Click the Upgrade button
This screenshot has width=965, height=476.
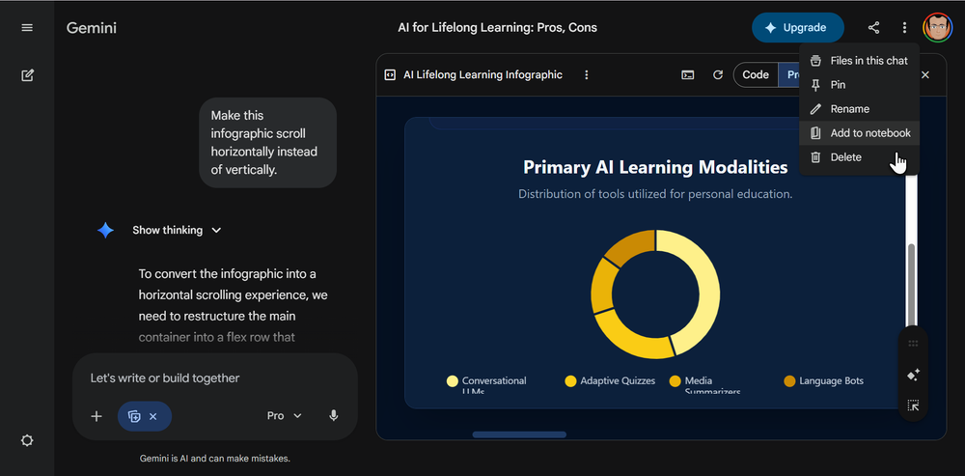pyautogui.click(x=798, y=28)
